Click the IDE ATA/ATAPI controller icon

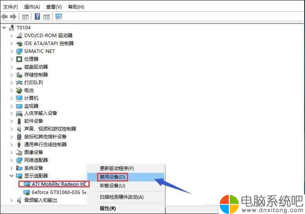pyautogui.click(x=19, y=44)
